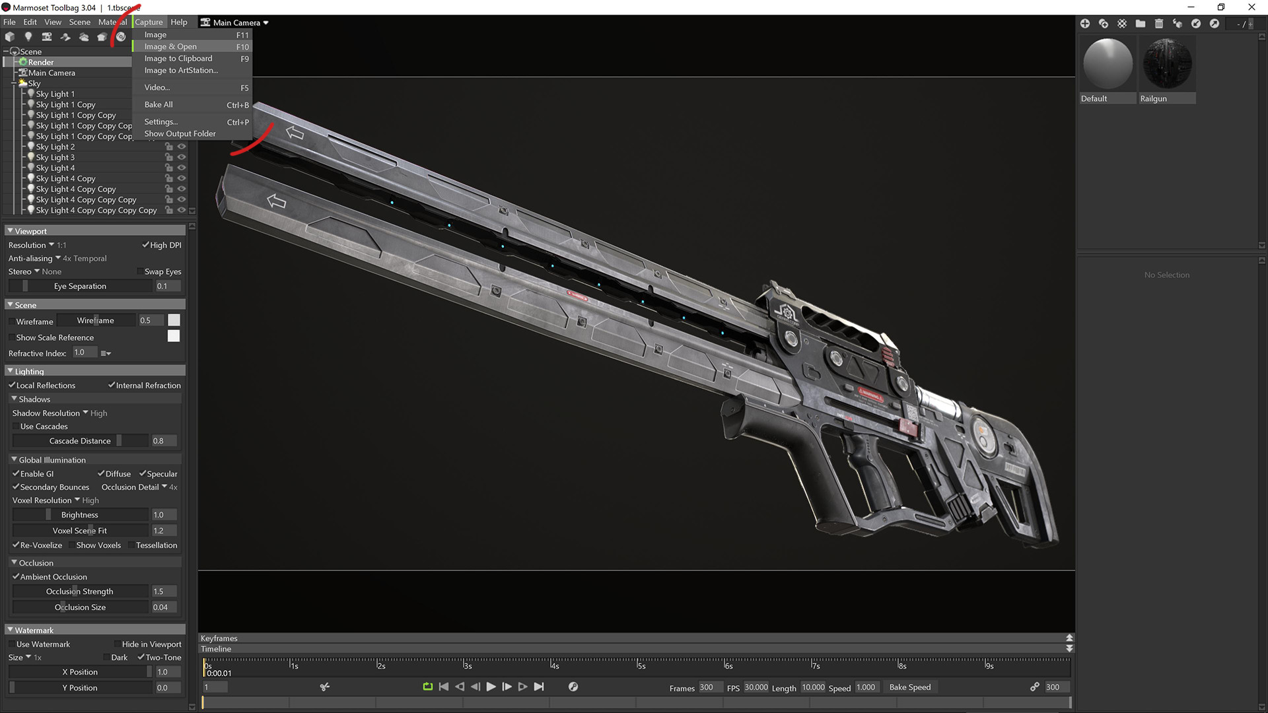Toggle visibility eye of Sky Light 3
The height and width of the screenshot is (713, 1268).
click(x=182, y=157)
